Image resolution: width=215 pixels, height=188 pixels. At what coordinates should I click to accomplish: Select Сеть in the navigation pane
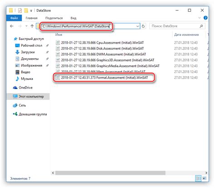(x=20, y=105)
